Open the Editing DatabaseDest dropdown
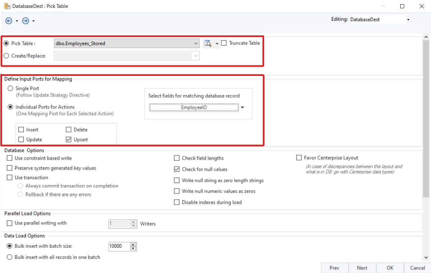Screen dimensions: 431x273 click(x=408, y=20)
